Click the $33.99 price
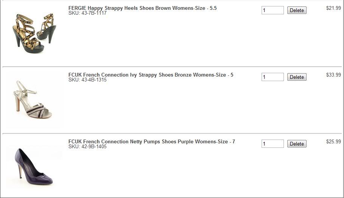 pos(333,75)
